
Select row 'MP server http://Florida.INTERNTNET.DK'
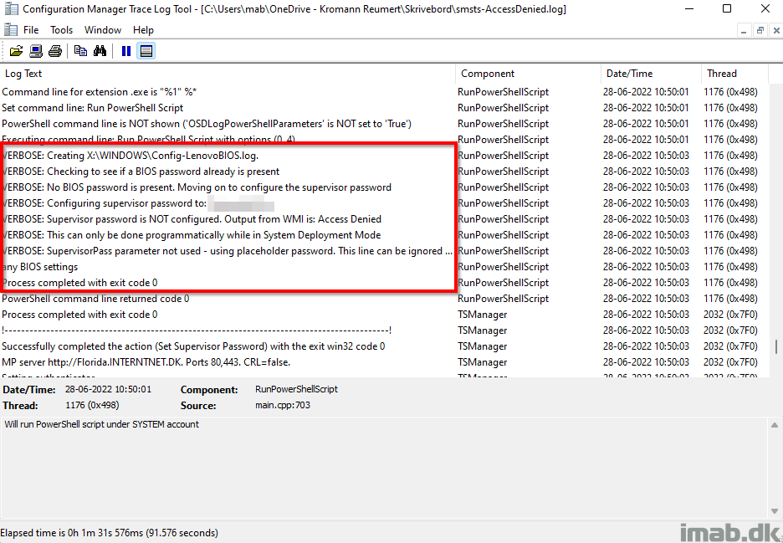384,362
